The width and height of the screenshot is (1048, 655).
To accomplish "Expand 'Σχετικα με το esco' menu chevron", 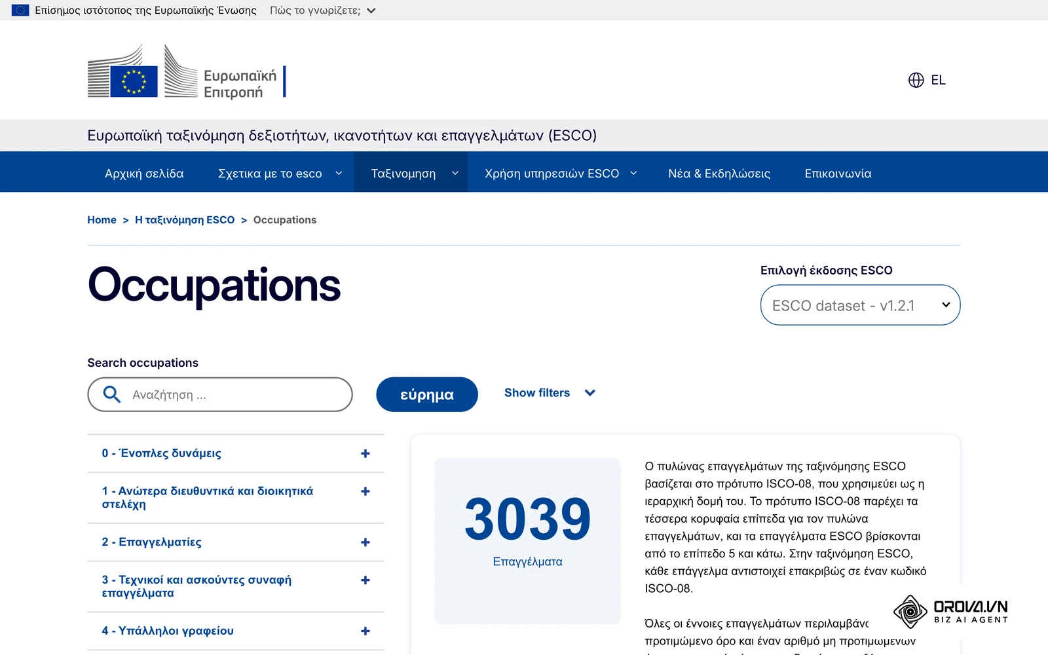I will [339, 173].
